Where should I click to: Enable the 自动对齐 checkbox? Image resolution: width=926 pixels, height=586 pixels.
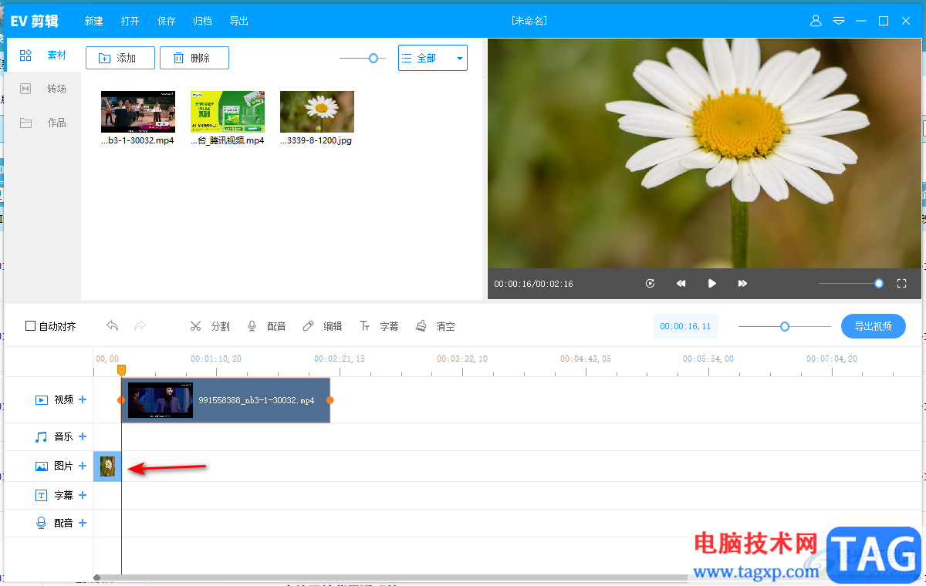30,326
